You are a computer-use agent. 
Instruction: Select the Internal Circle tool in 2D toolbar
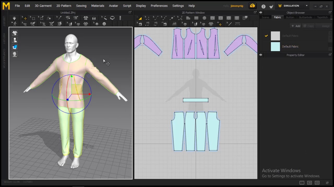tap(229, 18)
